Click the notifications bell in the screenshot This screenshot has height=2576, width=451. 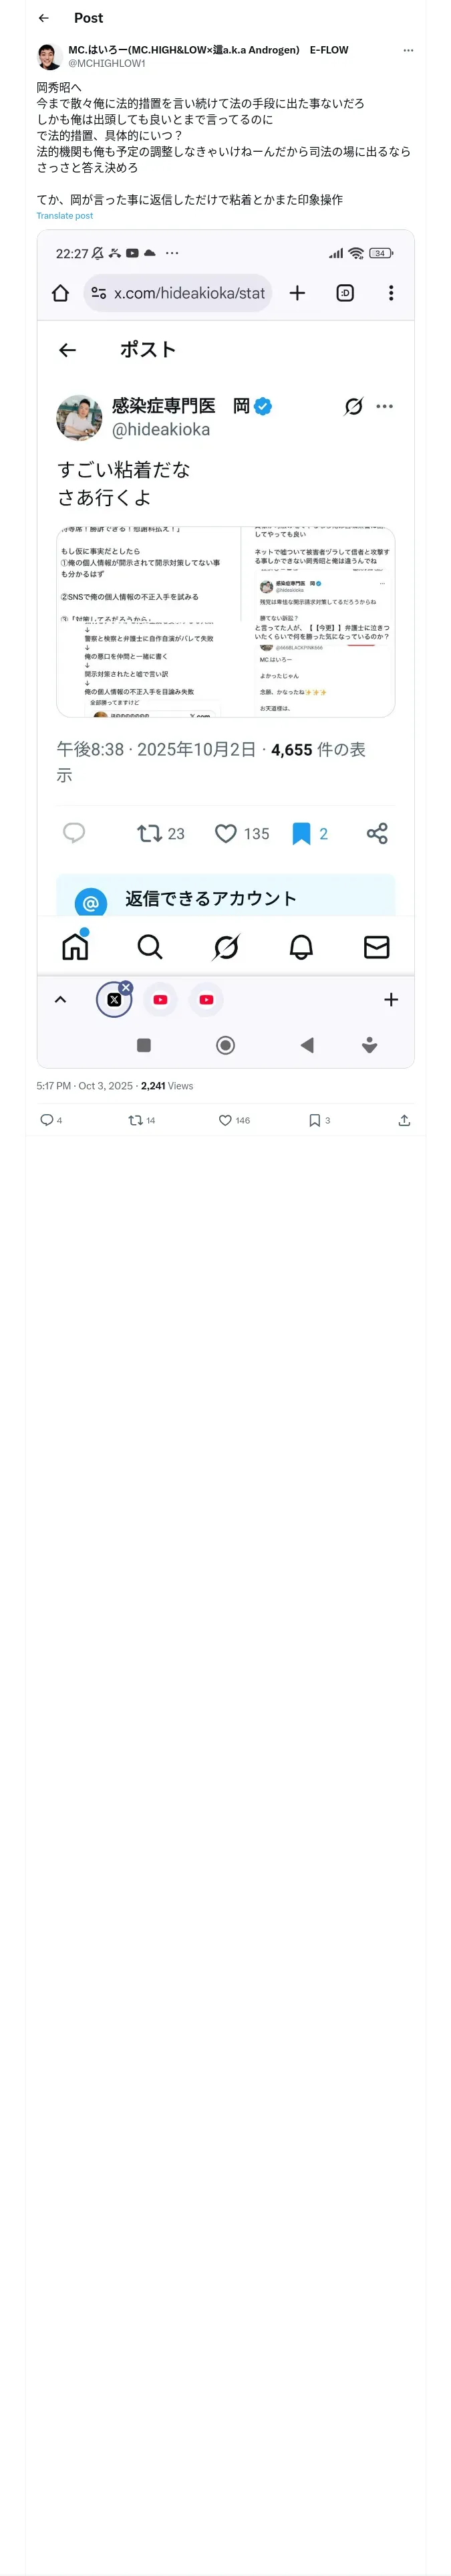click(301, 947)
